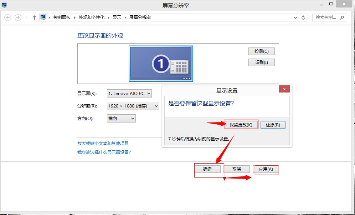Go up one level with the up arrow
Screen dimensions: 355x215
click(x=35, y=17)
